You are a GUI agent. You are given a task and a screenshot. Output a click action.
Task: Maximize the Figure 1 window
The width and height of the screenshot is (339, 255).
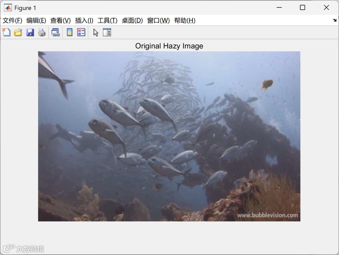[303, 8]
